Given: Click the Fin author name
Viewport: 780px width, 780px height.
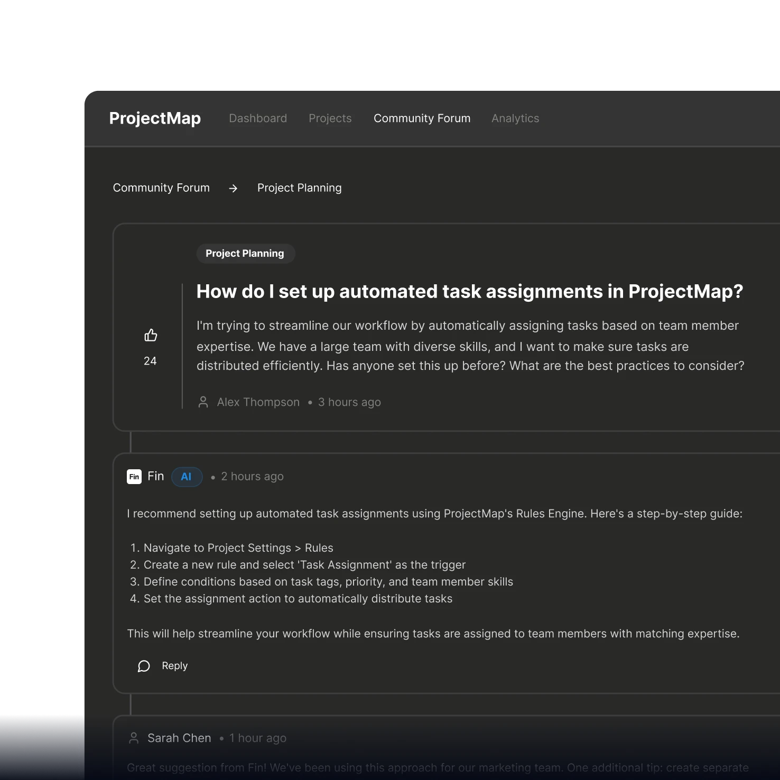Looking at the screenshot, I should click(156, 476).
